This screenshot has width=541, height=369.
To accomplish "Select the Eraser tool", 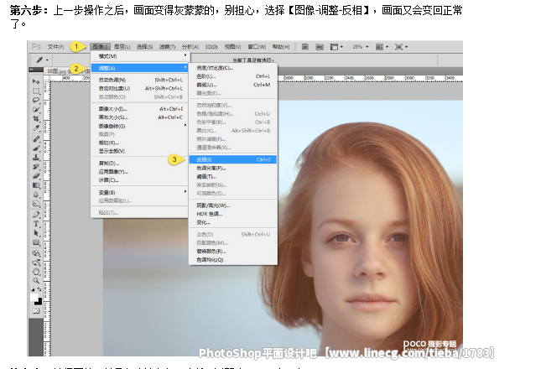I will pyautogui.click(x=36, y=176).
